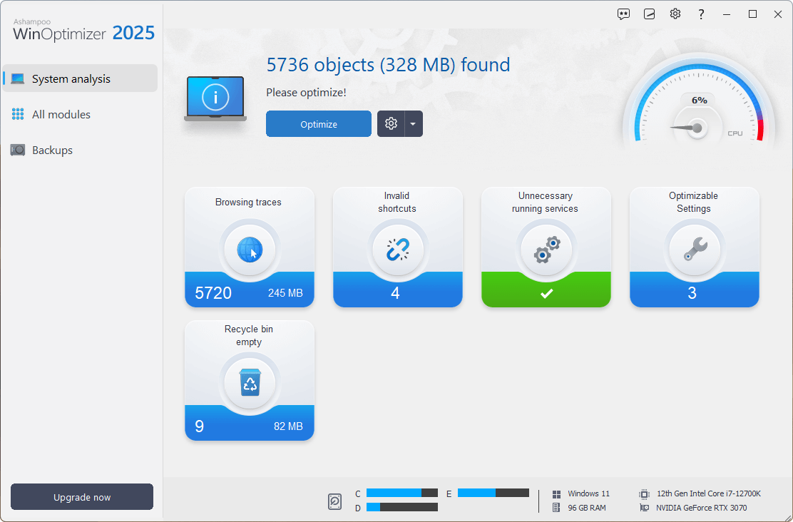Click the C drive usage bar
The image size is (793, 522).
click(401, 493)
